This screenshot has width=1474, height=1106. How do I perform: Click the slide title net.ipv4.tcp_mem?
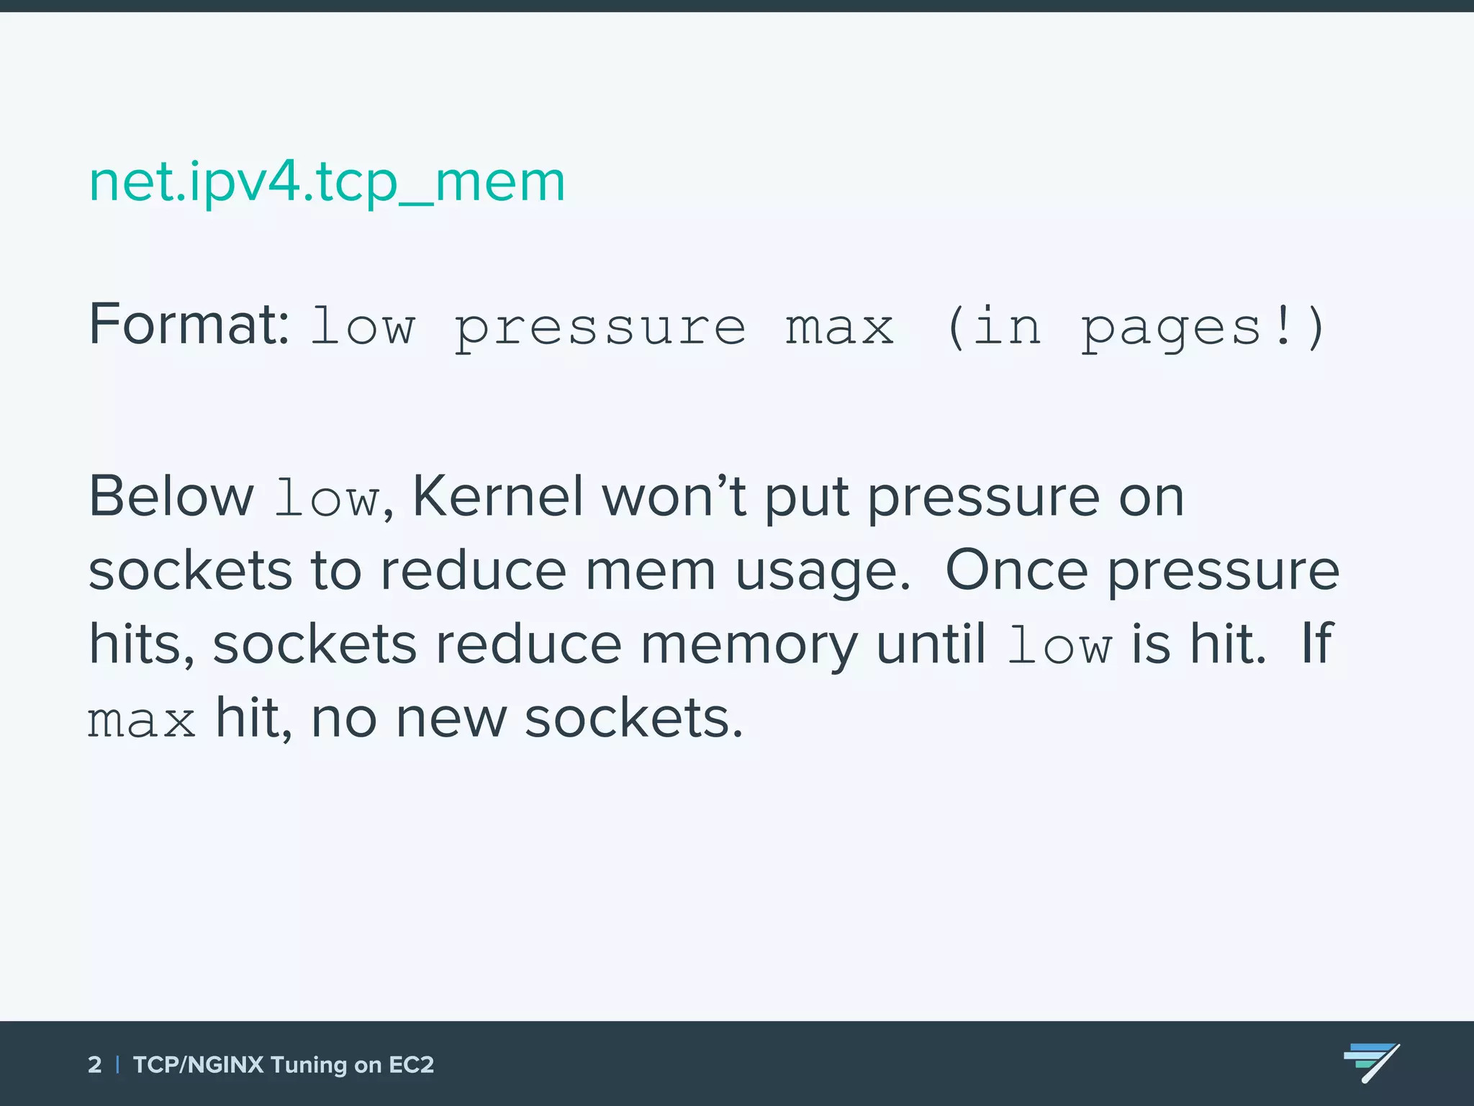(x=327, y=181)
